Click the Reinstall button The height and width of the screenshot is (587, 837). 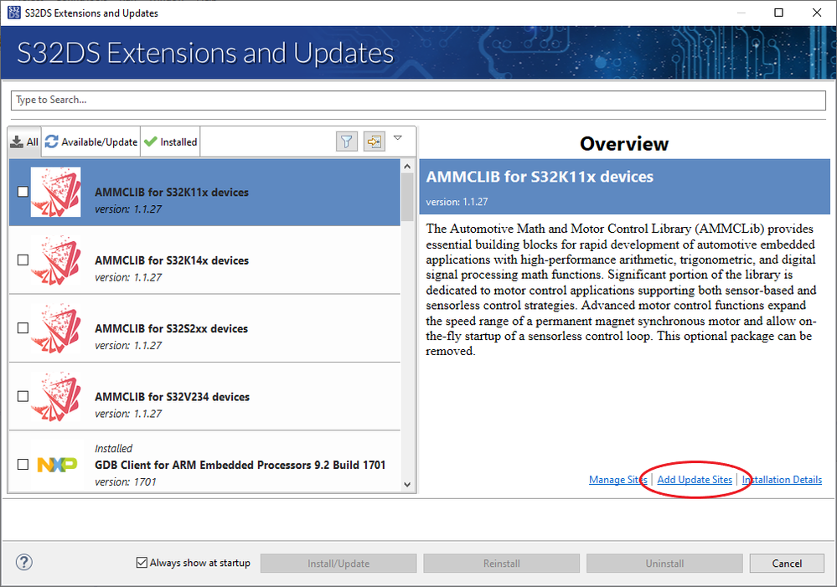pyautogui.click(x=501, y=564)
